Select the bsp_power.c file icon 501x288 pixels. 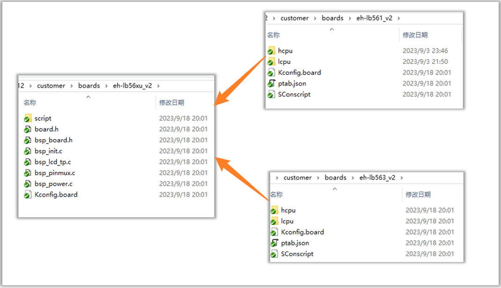pos(28,184)
